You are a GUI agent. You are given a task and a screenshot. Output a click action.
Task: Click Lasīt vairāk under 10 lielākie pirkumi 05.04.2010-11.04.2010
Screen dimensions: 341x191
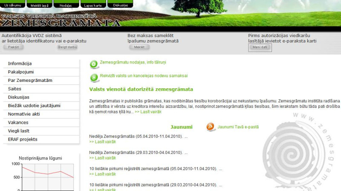click(x=103, y=174)
